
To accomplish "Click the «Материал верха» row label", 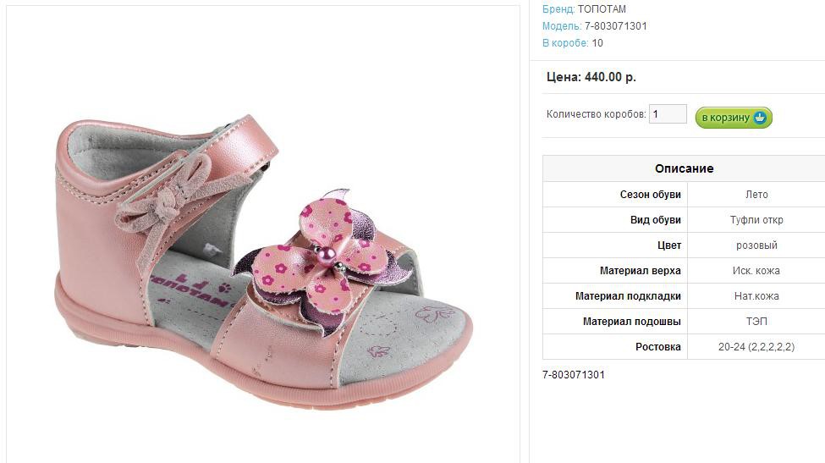I will tap(640, 271).
